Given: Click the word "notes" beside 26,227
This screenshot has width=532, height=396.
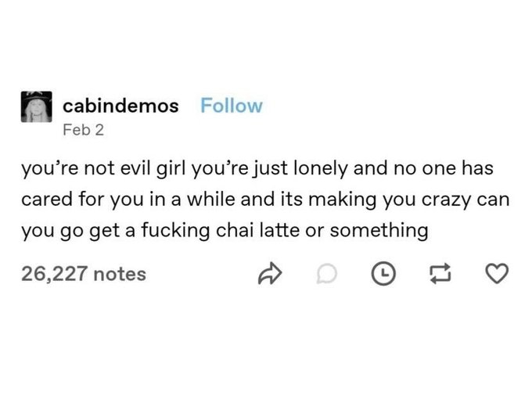Looking at the screenshot, I should 120,273.
